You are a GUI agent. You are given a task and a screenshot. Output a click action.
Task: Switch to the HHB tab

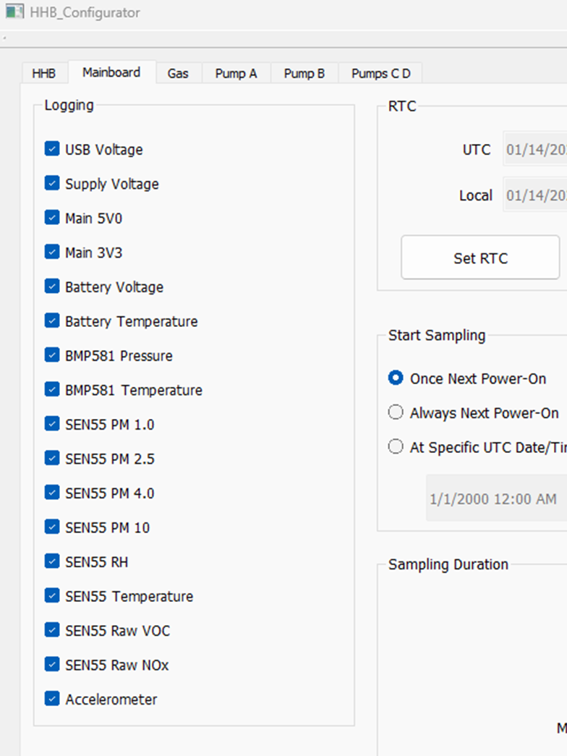pyautogui.click(x=44, y=73)
